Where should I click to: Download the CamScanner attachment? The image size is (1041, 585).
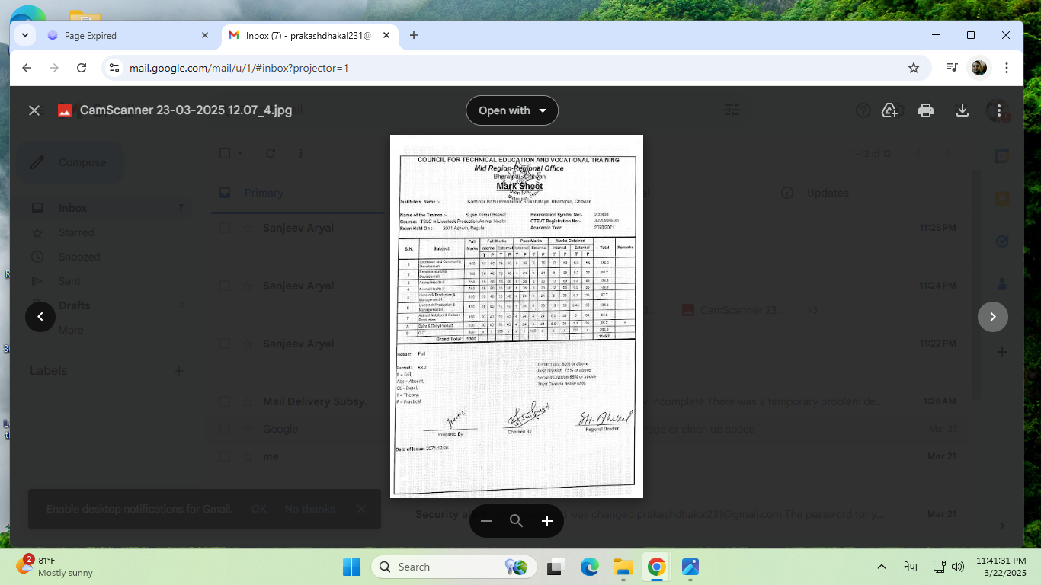(963, 110)
